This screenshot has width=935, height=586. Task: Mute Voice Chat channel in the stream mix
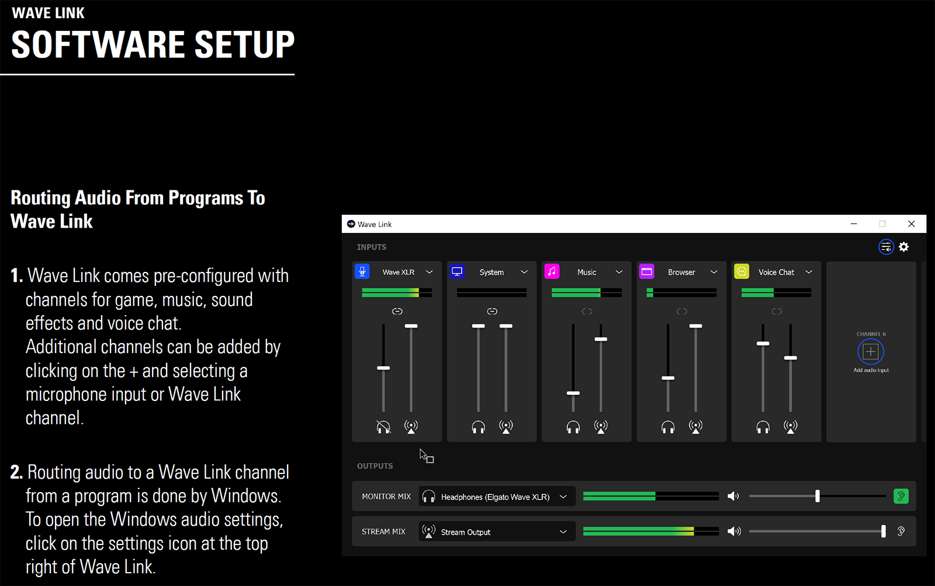click(x=791, y=427)
